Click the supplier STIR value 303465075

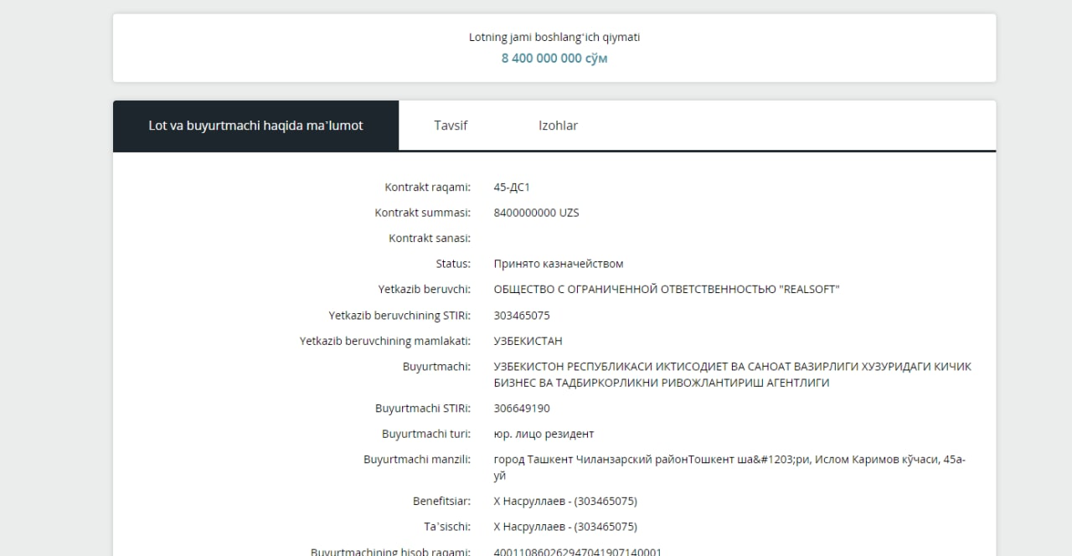pos(522,316)
